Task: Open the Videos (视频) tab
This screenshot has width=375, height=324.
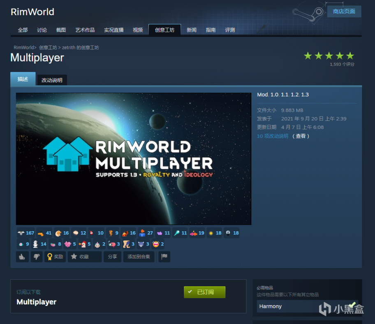Action: [x=138, y=30]
